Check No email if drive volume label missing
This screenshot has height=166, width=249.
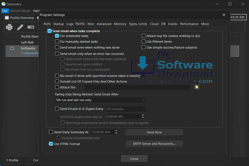[x=57, y=76]
